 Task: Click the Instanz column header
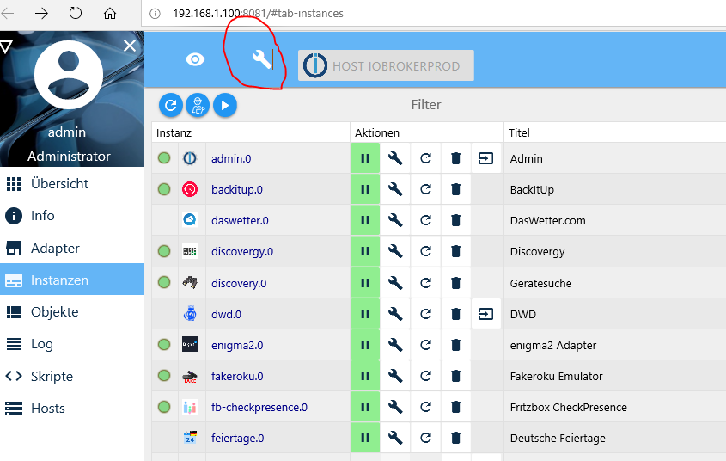(x=174, y=133)
